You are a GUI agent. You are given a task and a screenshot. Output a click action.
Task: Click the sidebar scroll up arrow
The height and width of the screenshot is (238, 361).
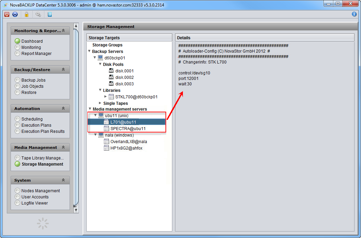point(76,25)
